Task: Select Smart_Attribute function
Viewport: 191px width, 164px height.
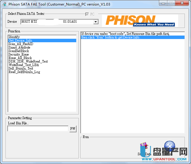Action: 19,47
